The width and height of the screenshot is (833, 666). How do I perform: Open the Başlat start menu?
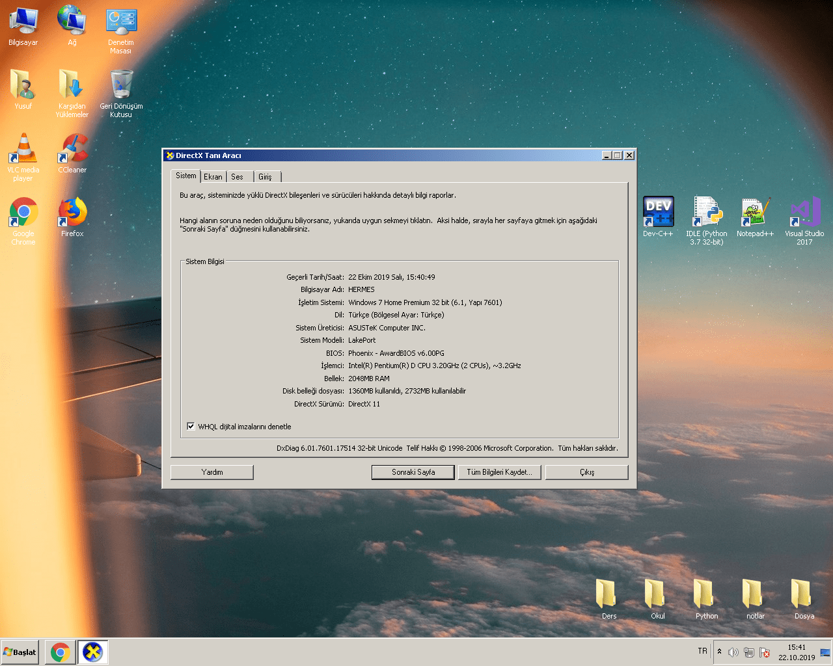(20, 652)
